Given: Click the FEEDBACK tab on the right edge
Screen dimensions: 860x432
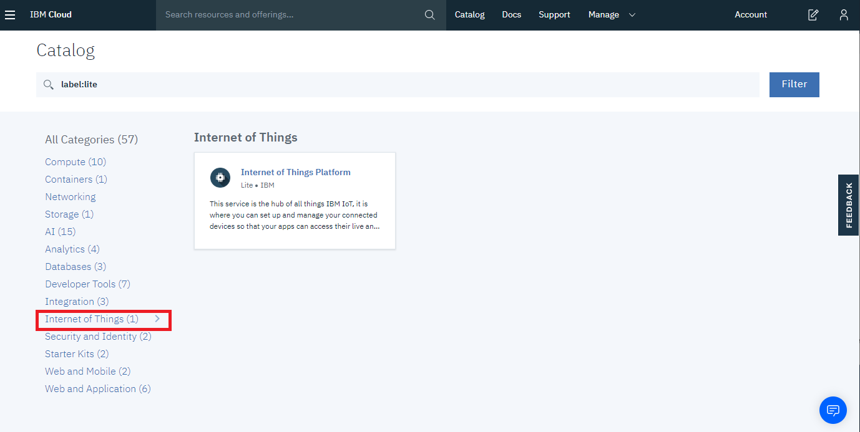Looking at the screenshot, I should pos(848,205).
